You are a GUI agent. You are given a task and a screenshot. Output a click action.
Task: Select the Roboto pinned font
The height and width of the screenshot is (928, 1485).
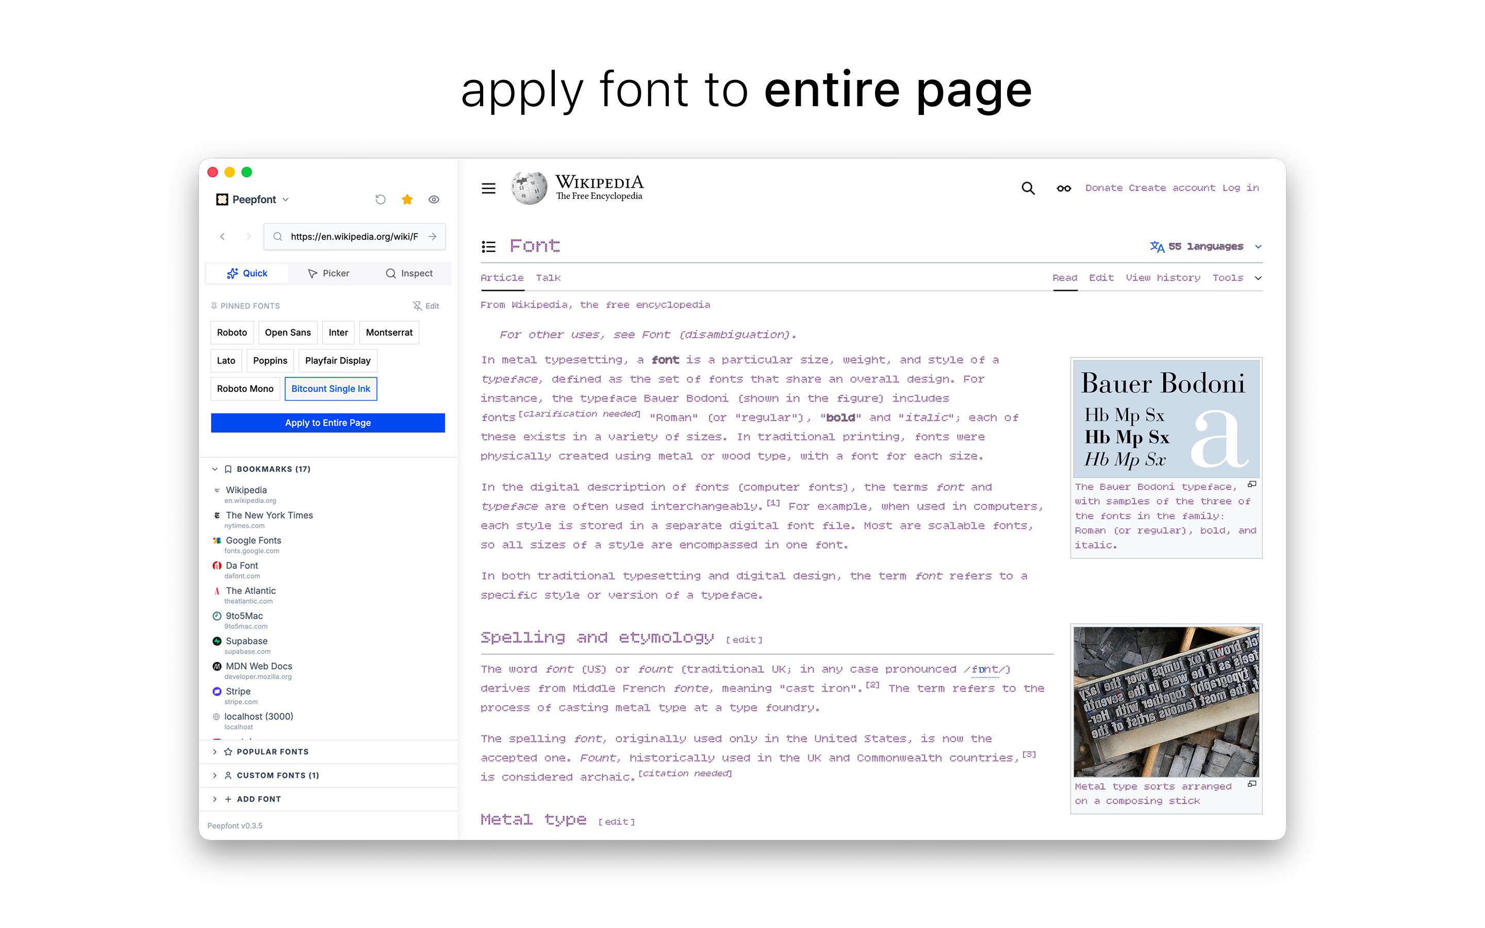pos(232,332)
